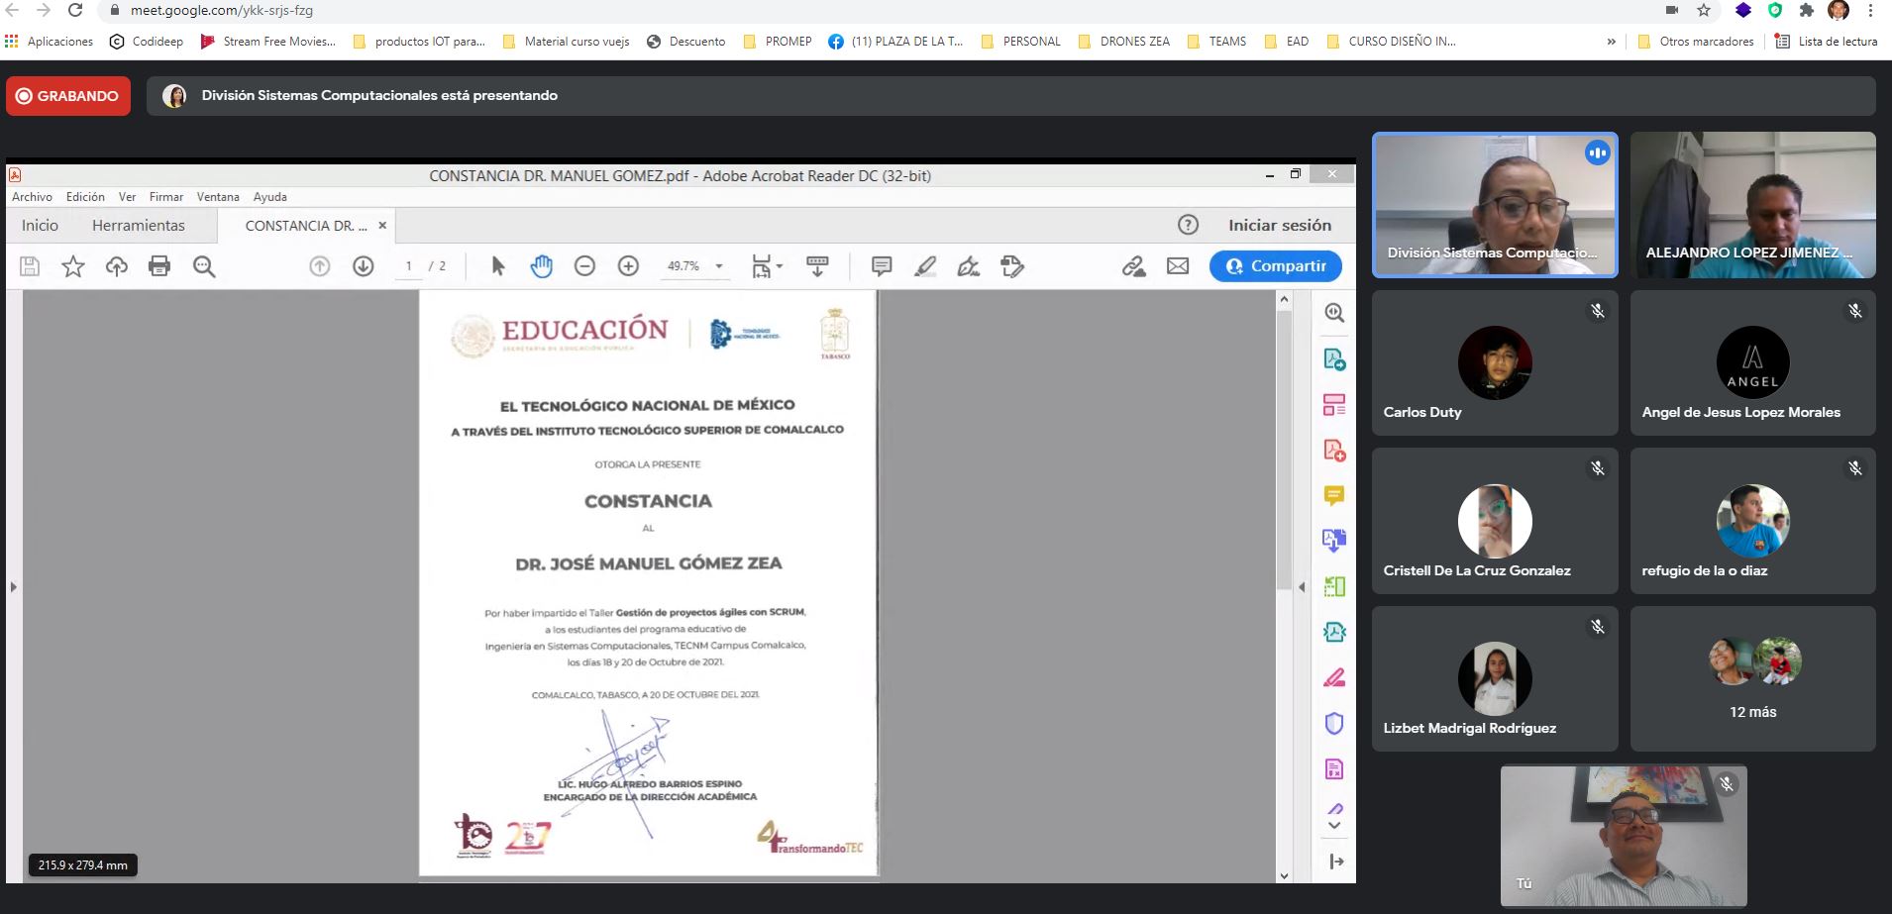Click the find text magnifier icon
Image resolution: width=1892 pixels, height=914 pixels.
coord(204,266)
